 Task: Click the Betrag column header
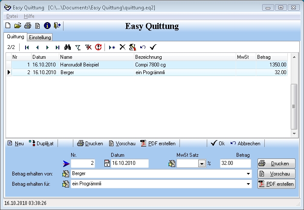tap(272, 57)
